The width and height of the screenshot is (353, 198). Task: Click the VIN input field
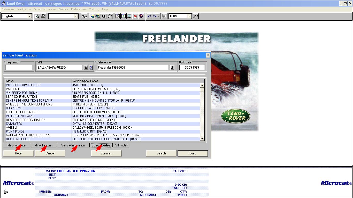coord(59,68)
